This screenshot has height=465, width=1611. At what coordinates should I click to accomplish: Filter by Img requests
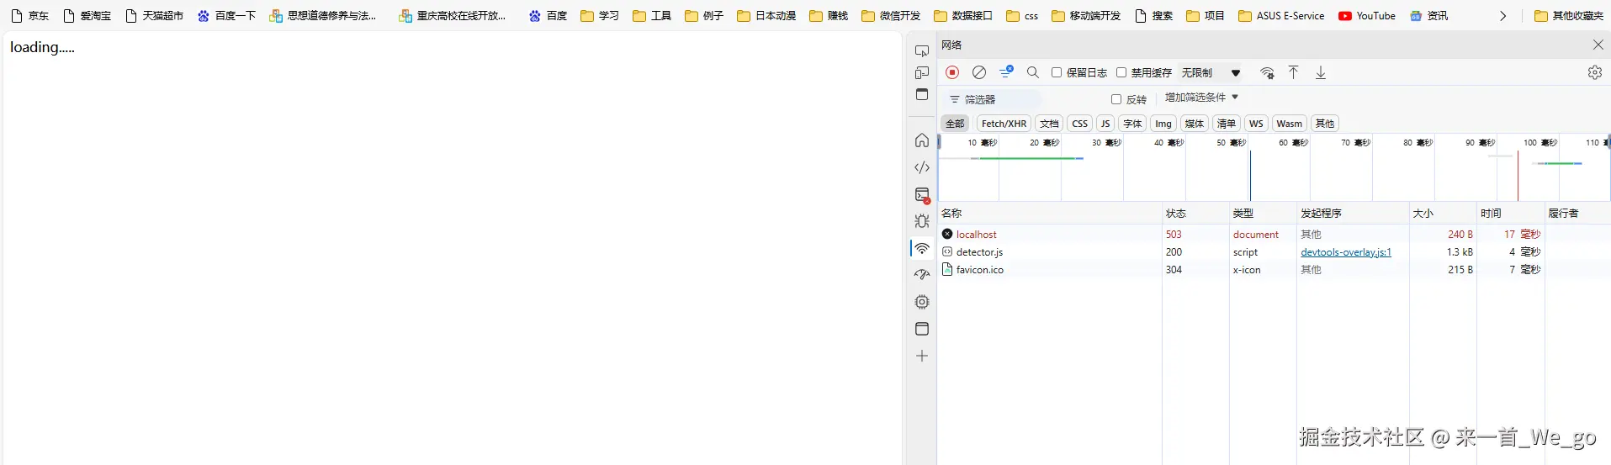1163,124
